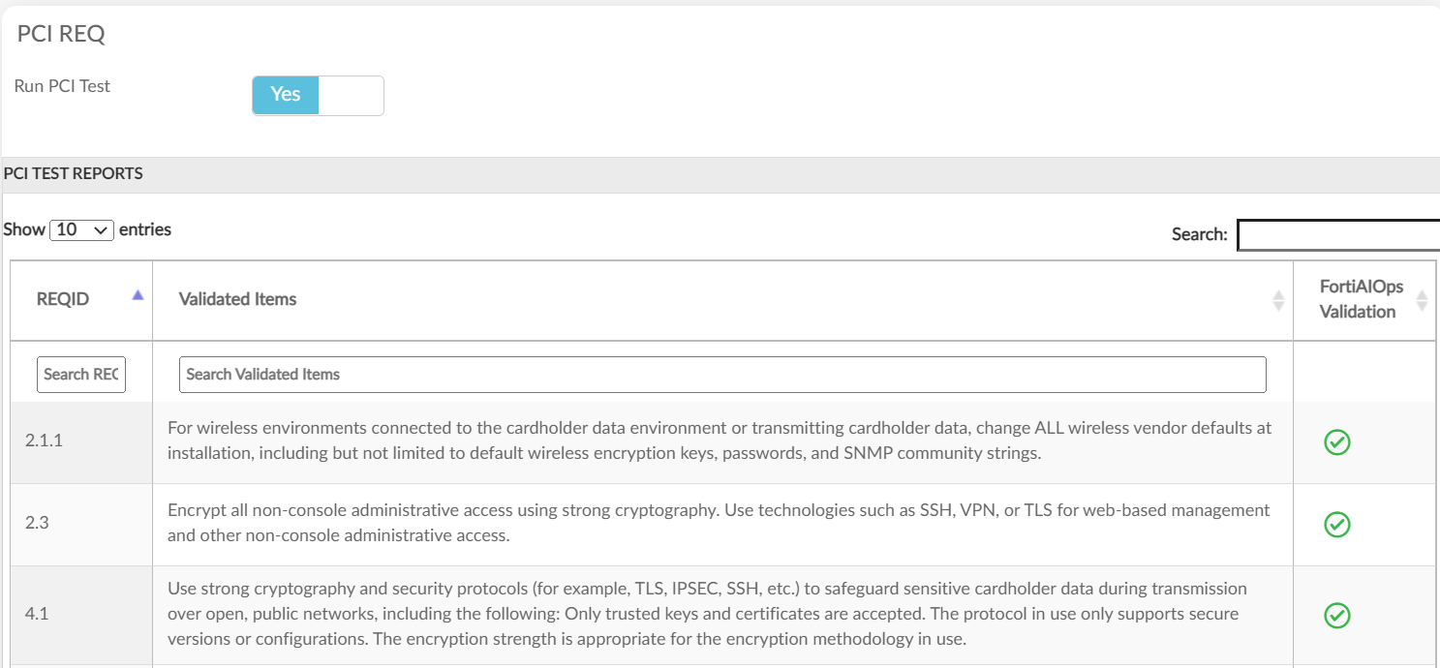Select the validation checkmark for requirement 4.1
This screenshot has height=668, width=1440.
(x=1336, y=616)
